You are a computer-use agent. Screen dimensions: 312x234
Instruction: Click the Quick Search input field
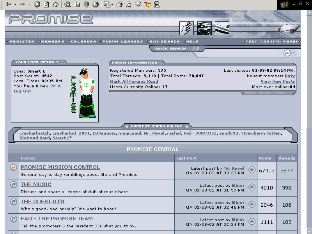pos(242,53)
